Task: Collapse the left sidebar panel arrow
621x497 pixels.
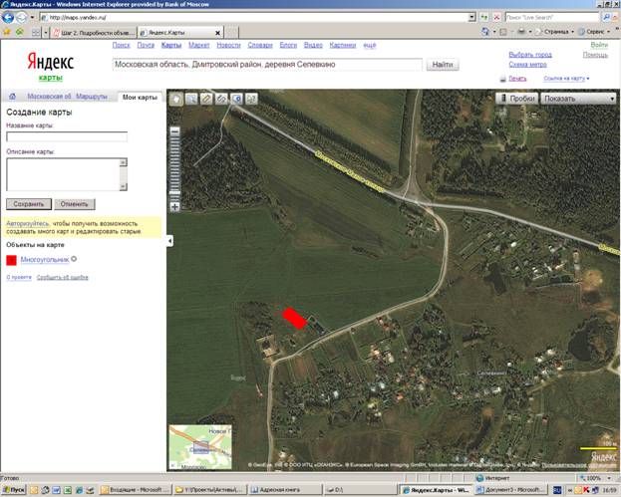Action: click(168, 241)
